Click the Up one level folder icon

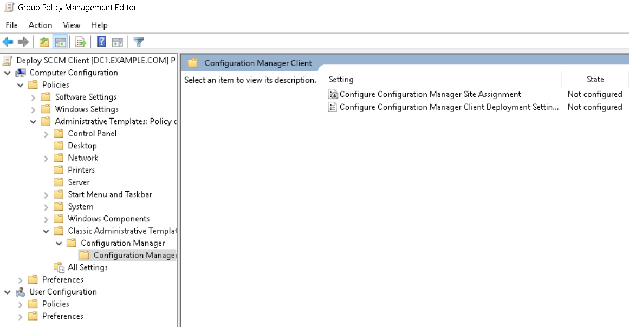pos(44,42)
